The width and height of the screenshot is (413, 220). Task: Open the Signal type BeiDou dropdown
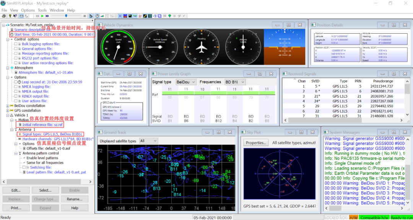pyautogui.click(x=185, y=82)
